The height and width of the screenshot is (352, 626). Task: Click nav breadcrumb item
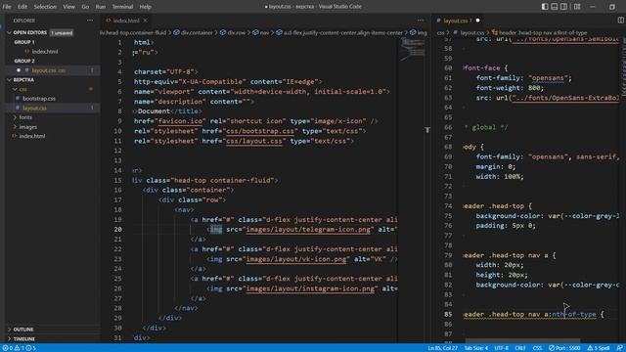(261, 32)
